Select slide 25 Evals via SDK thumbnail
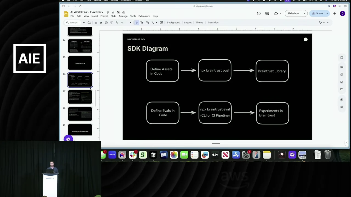 [x=80, y=63]
